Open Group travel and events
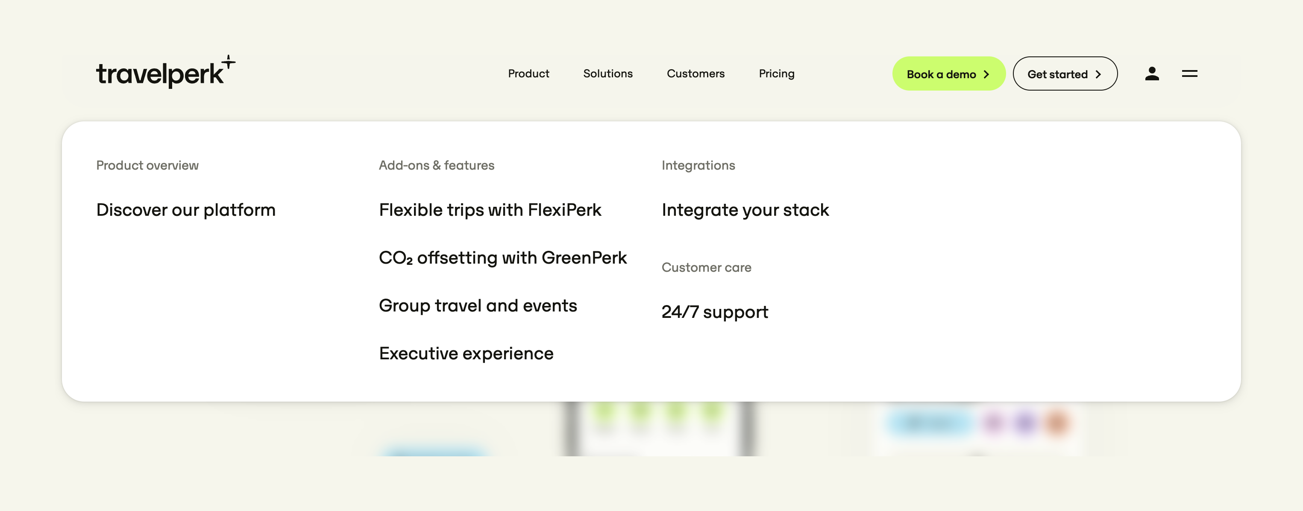The height and width of the screenshot is (511, 1303). [478, 305]
